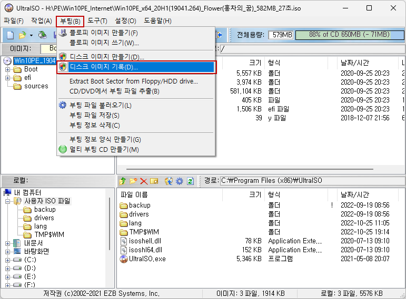Select the 내 컴퓨터 computer icon
406x299 pixels.
tap(8, 192)
